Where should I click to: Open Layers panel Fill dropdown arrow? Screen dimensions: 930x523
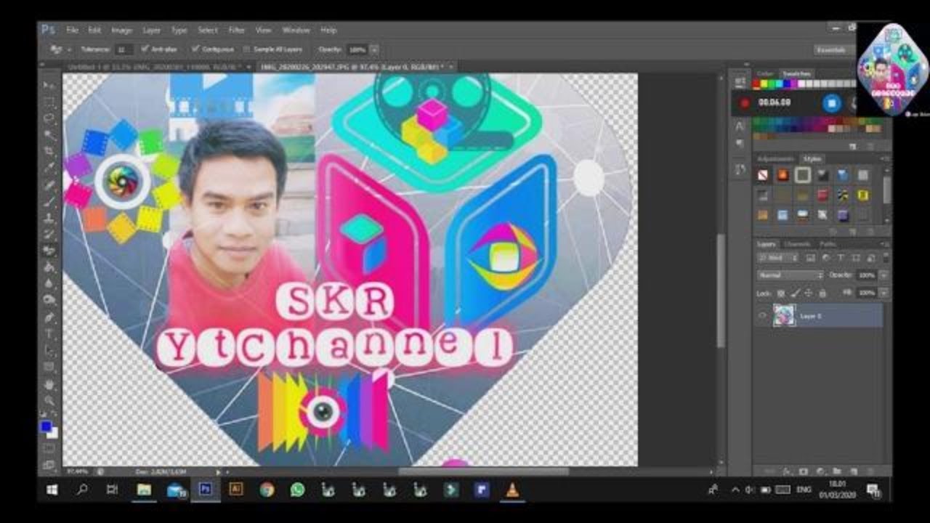point(883,293)
